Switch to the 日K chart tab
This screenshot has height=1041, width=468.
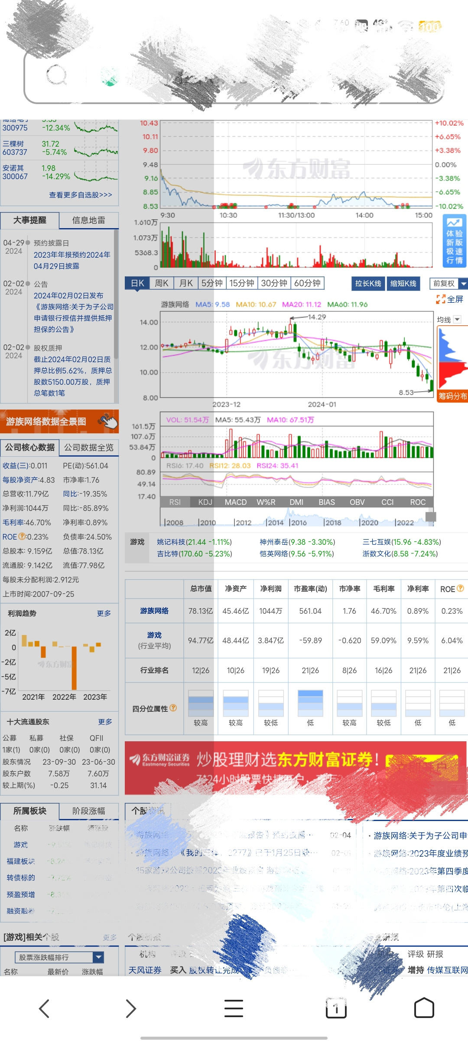point(137,283)
